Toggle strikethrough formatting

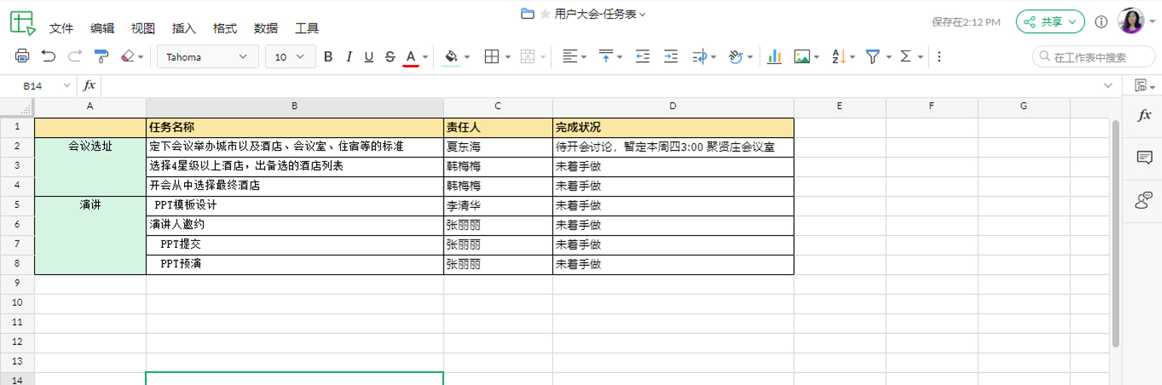click(x=389, y=57)
